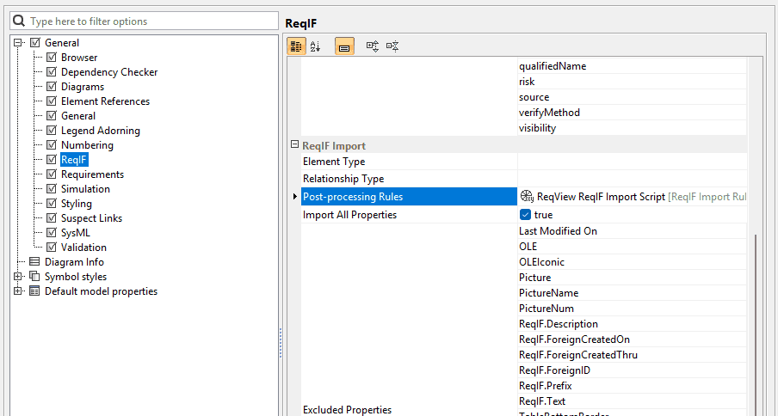Toggle the Numbering checkbox
The image size is (778, 416).
click(51, 145)
